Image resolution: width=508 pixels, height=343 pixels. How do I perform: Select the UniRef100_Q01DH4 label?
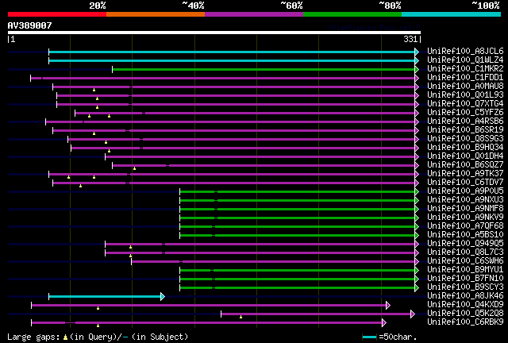(465, 156)
